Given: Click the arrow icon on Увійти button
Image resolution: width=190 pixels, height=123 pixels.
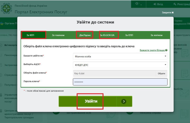Looking at the screenshot, I should 124,101.
